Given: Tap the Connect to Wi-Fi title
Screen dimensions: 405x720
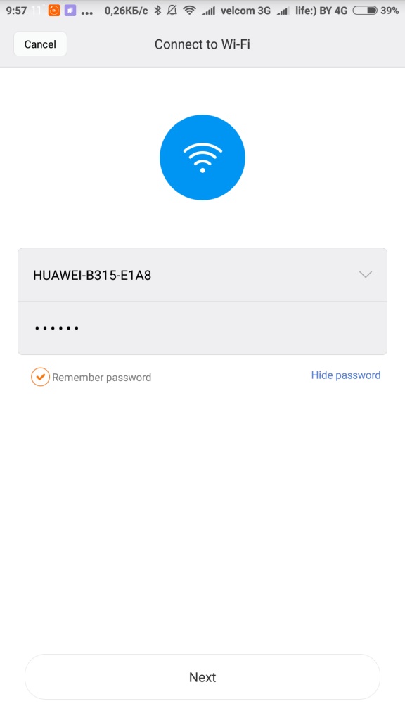Looking at the screenshot, I should (x=202, y=44).
